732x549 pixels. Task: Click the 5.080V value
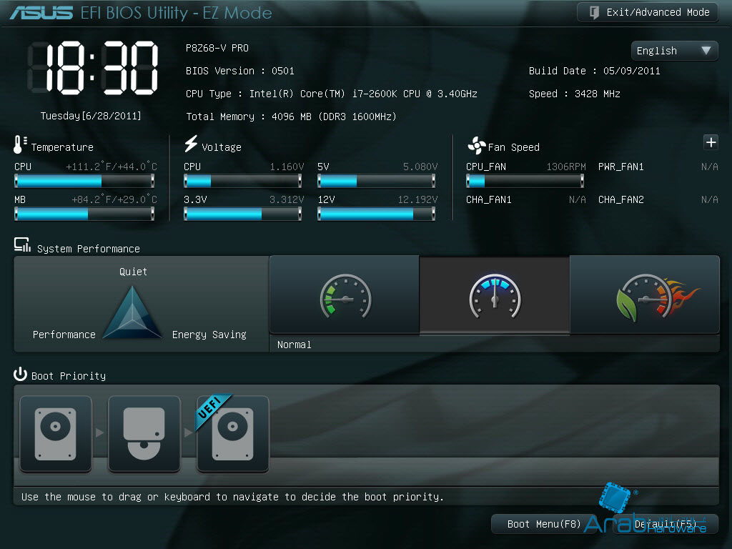[420, 167]
